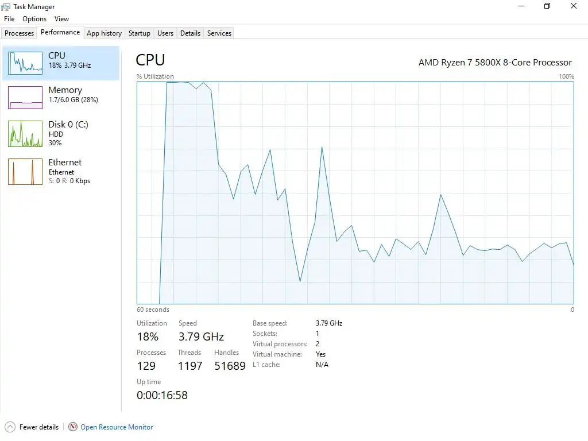The height and width of the screenshot is (441, 588).
Task: Switch to the Startup tab
Action: click(x=140, y=33)
